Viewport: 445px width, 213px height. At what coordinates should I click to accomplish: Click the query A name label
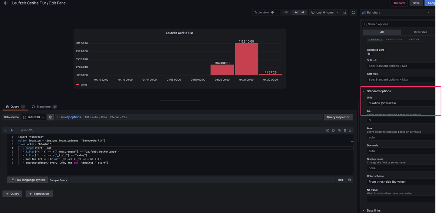tap(12, 130)
